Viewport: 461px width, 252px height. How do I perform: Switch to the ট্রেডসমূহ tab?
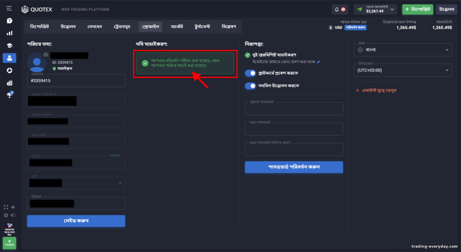[x=122, y=26]
